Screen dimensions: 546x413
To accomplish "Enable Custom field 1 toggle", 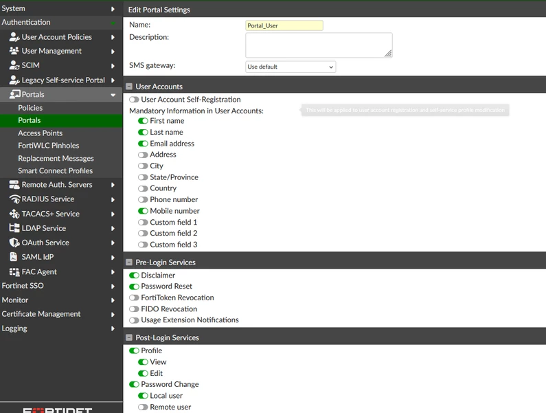I will click(x=143, y=223).
